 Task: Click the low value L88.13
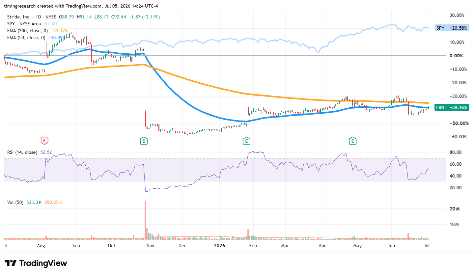101,17
